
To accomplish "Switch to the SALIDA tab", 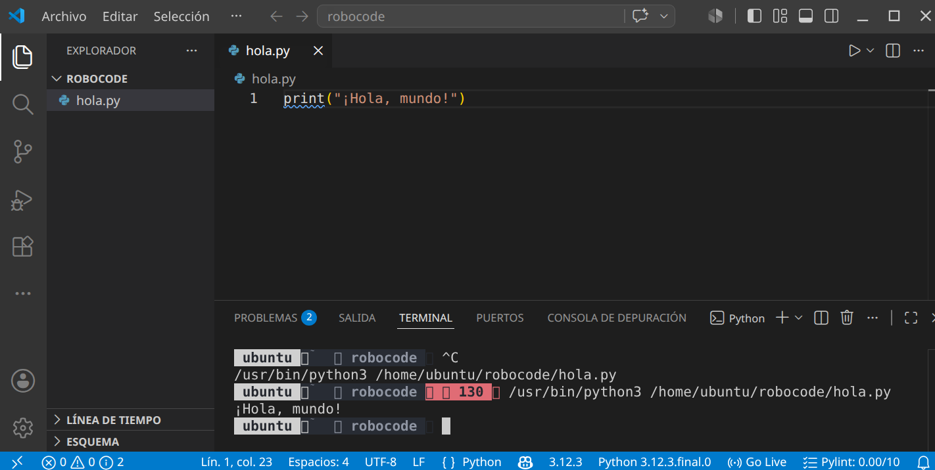I will tap(357, 318).
